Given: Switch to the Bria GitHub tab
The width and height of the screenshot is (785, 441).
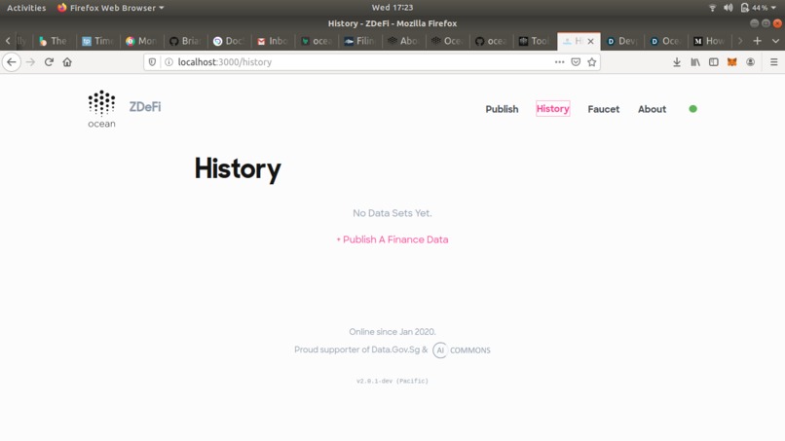Looking at the screenshot, I should coord(185,41).
